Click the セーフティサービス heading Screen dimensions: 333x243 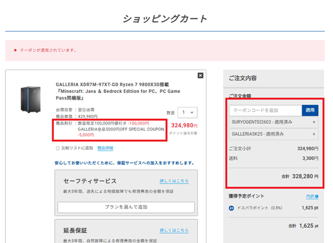click(x=90, y=181)
